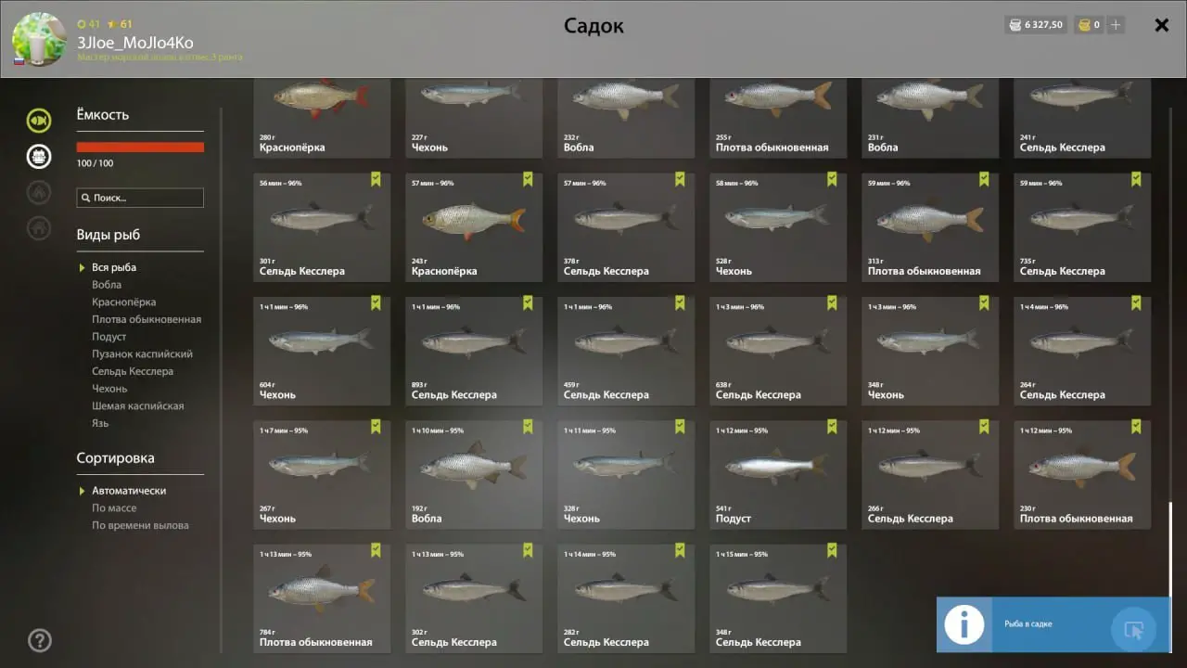This screenshot has width=1187, height=668.
Task: Show Вся рыба in the fish species list
Action: click(114, 267)
